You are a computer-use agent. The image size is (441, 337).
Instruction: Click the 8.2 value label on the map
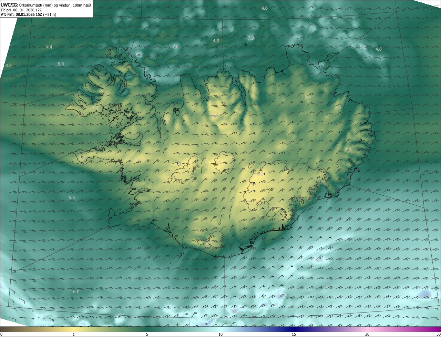tap(363, 47)
